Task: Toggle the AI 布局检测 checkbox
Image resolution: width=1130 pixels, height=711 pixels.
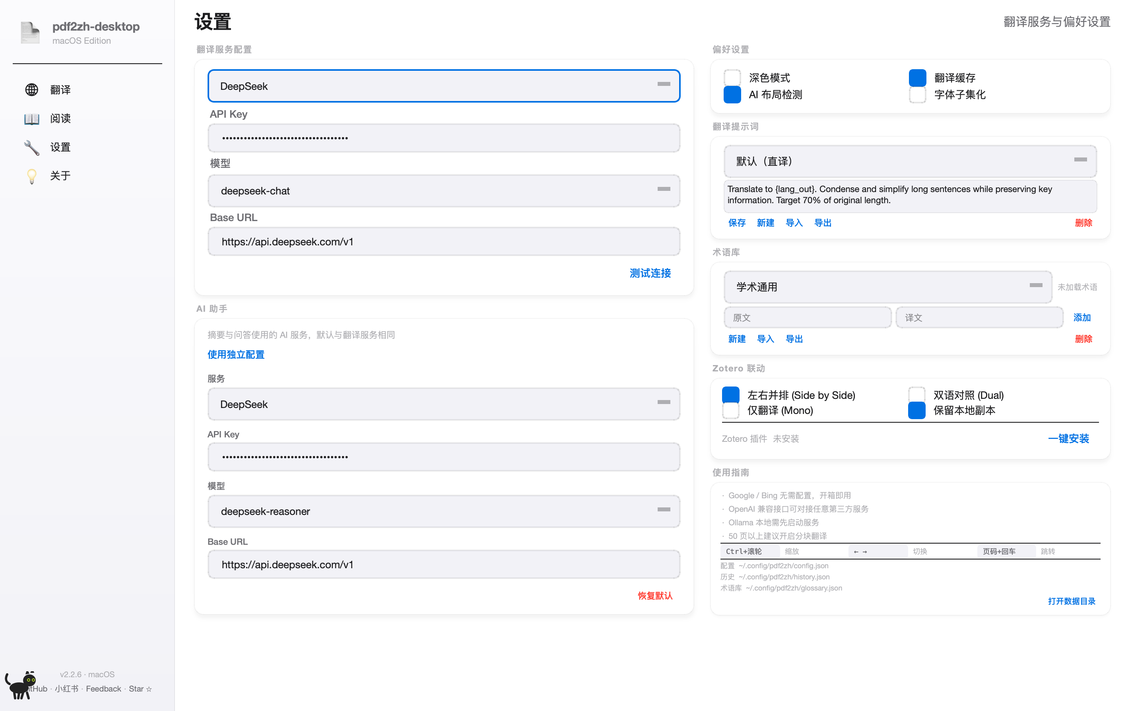Action: tap(732, 94)
